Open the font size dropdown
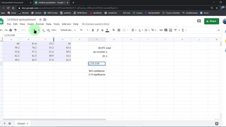This screenshot has height=127, width=226. point(84,30)
